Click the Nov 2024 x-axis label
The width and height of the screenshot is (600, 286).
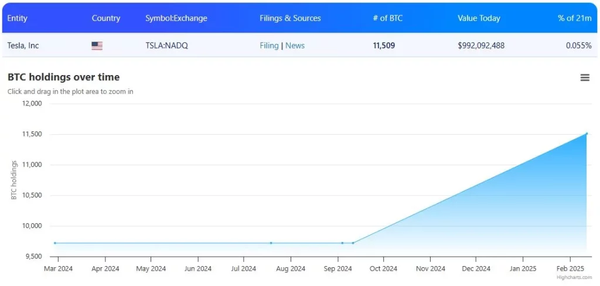(431, 269)
